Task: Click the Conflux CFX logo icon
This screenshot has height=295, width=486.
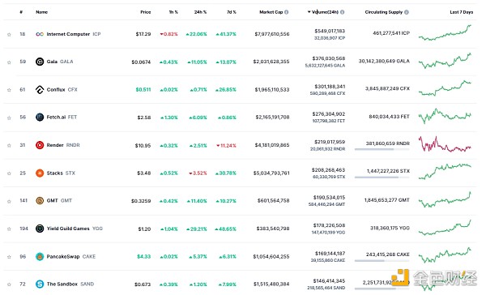Action: click(x=40, y=90)
